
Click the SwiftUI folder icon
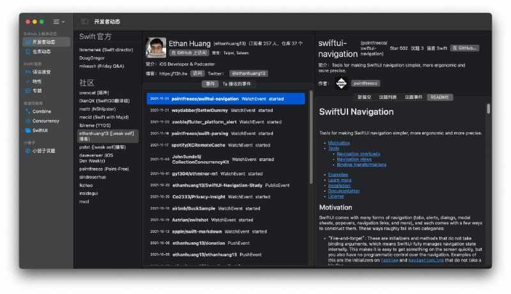[x=28, y=130]
